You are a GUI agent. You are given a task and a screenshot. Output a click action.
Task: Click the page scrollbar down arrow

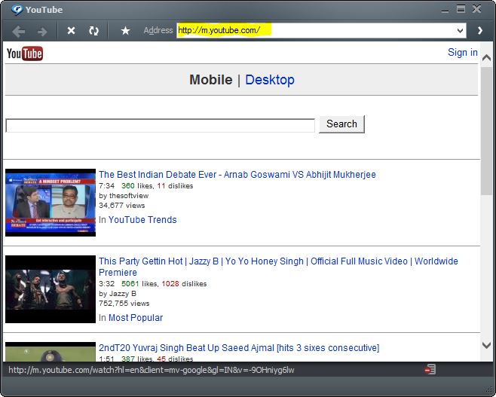(x=486, y=345)
